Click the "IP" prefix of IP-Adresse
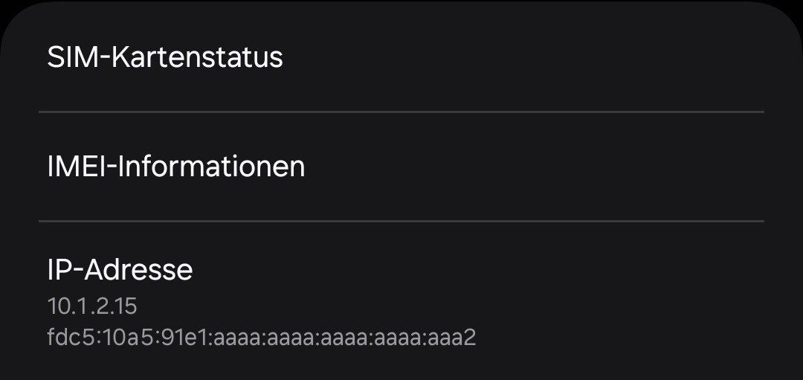The width and height of the screenshot is (803, 380). pyautogui.click(x=60, y=269)
